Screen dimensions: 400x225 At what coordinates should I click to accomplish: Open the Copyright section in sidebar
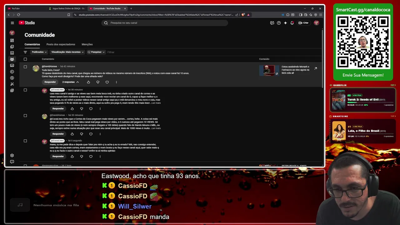coord(12,72)
